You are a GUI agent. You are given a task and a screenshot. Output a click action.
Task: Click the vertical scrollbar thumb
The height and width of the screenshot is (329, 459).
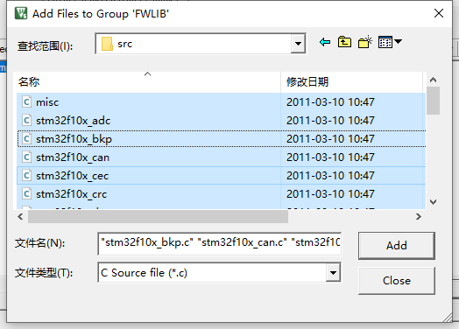434,101
